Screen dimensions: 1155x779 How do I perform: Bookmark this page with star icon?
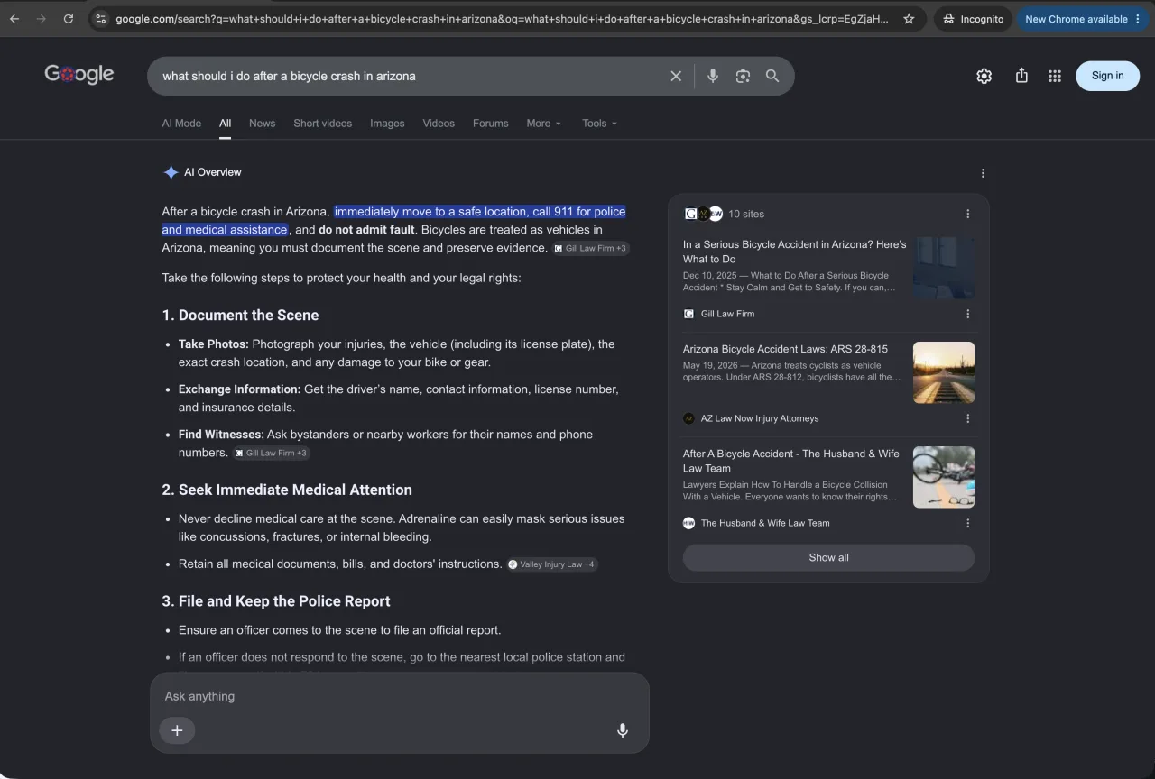point(909,19)
